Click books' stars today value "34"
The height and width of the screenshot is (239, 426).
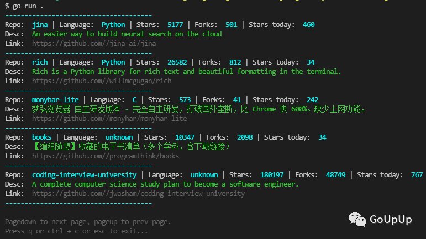(x=322, y=137)
